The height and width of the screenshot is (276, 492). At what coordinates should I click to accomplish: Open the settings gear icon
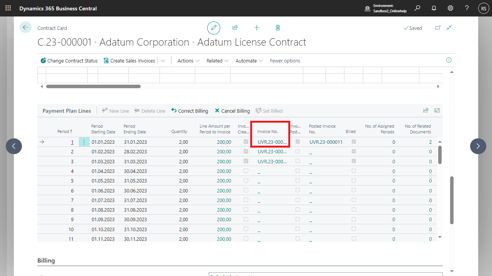[x=450, y=8]
